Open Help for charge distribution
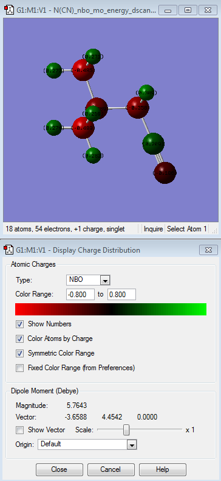Screen dimensions: 221x481 tap(163, 469)
